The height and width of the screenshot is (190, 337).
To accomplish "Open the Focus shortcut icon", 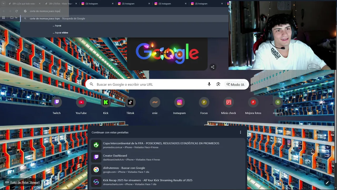I will click(x=204, y=102).
